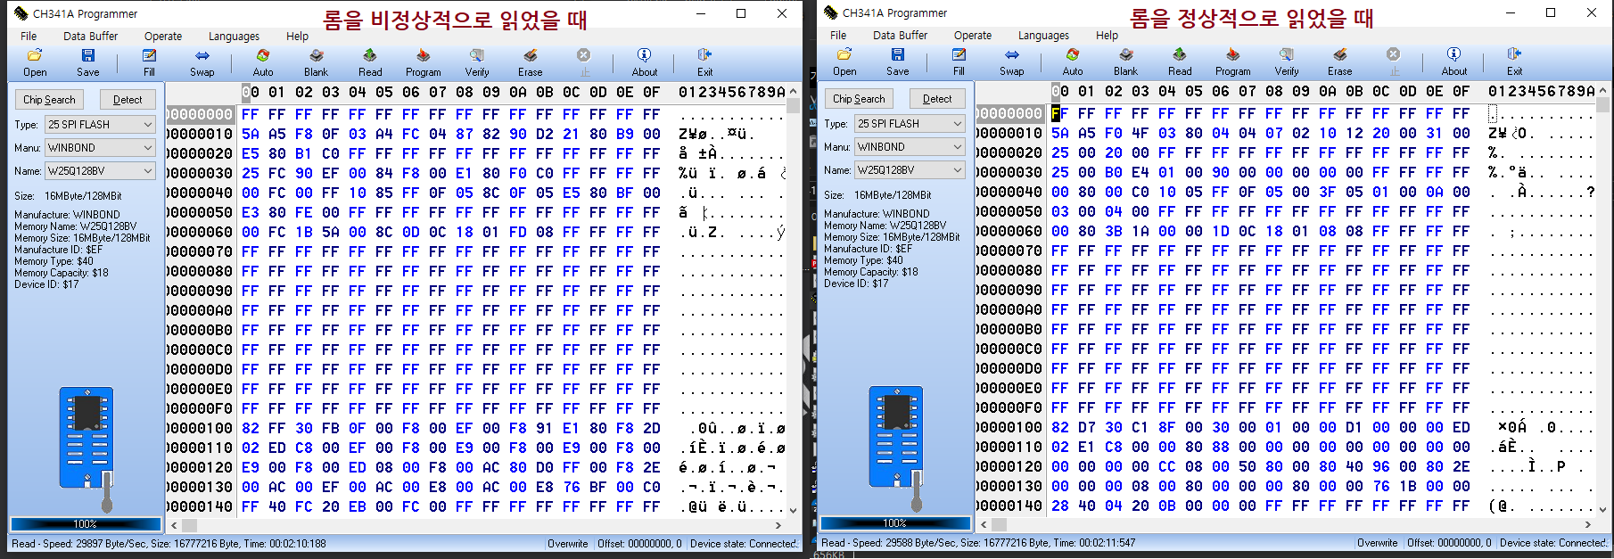Click 100% progress bar in left window
The image size is (1614, 559).
(x=86, y=524)
